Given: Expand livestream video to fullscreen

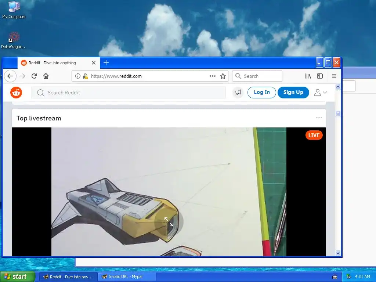Looking at the screenshot, I should (169, 222).
